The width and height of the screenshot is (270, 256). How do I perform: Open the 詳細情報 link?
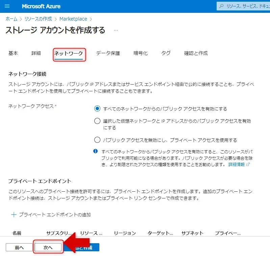point(237,165)
